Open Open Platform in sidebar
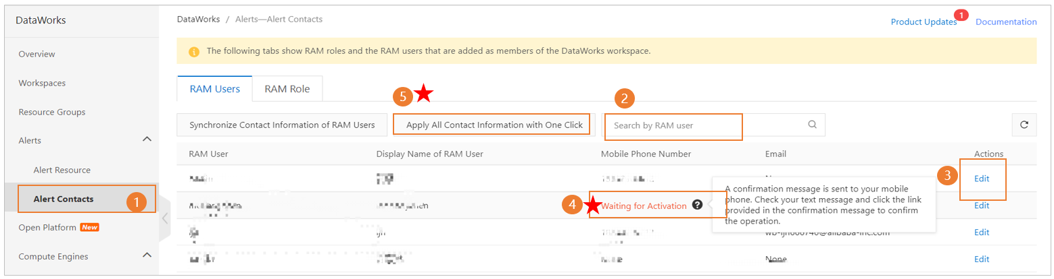The image size is (1054, 279). click(x=47, y=227)
